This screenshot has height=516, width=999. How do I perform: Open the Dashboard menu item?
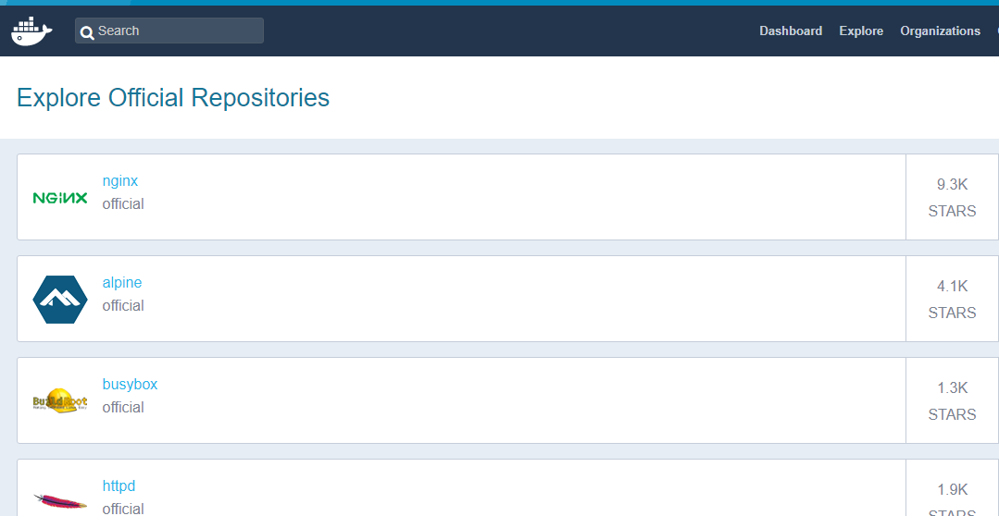point(791,31)
